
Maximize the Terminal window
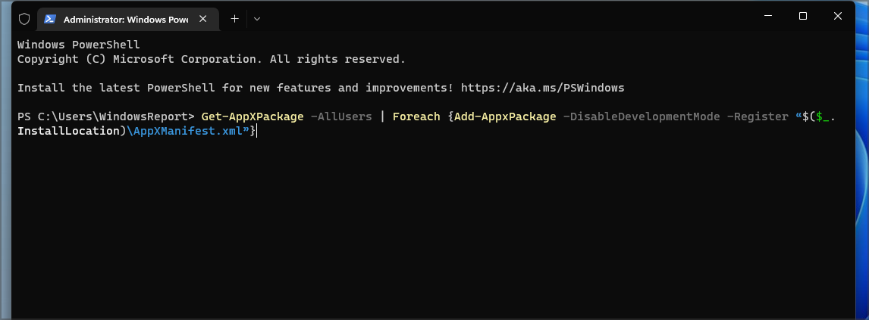tap(803, 16)
